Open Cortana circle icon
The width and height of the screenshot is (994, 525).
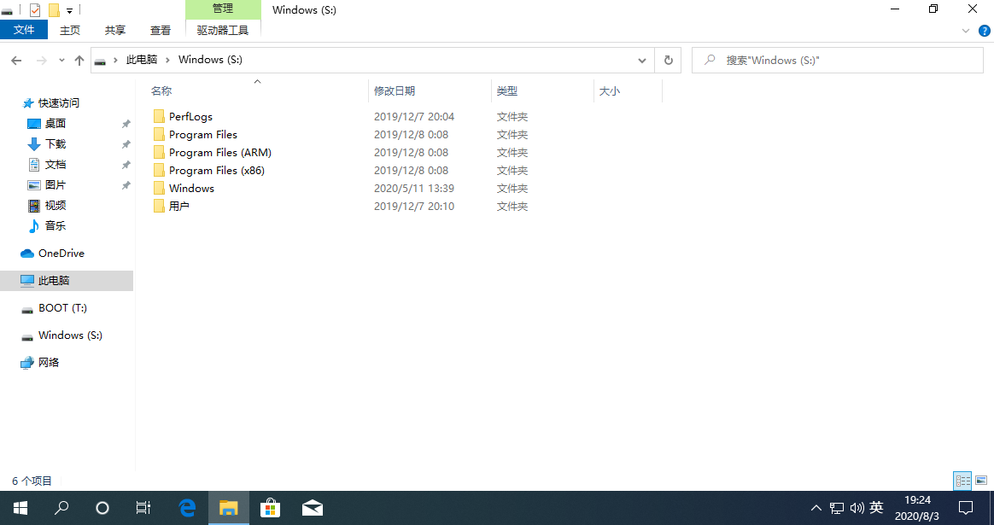102,507
